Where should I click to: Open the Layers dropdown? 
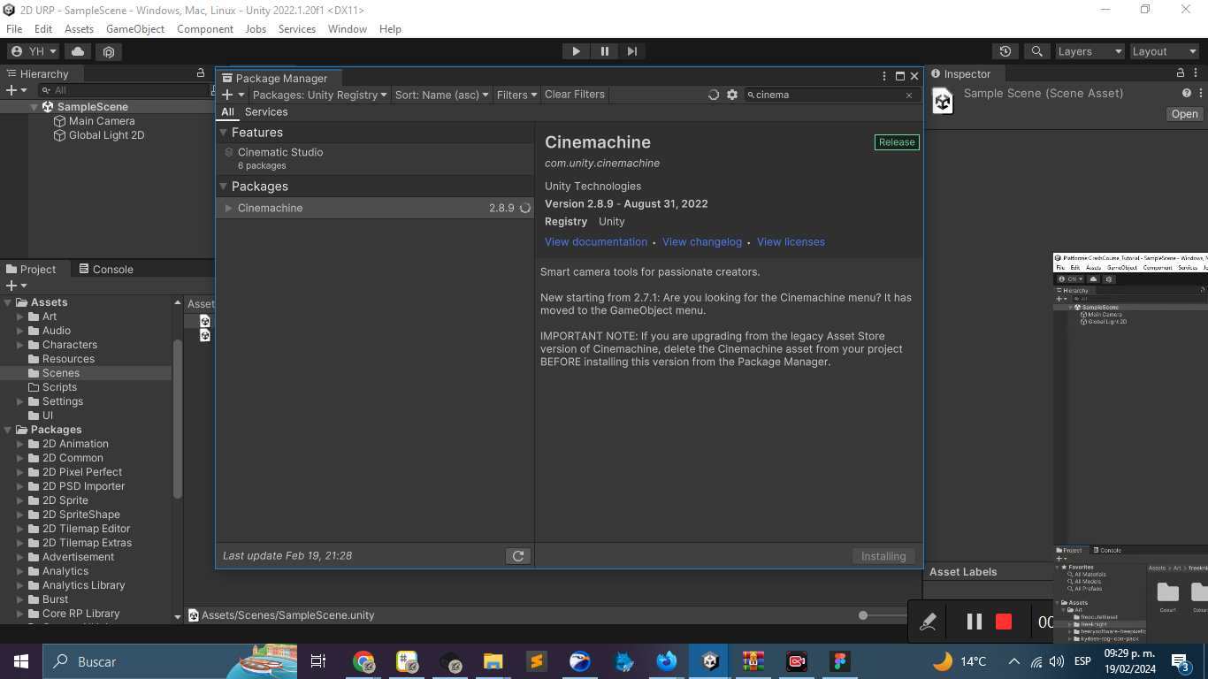[1089, 51]
